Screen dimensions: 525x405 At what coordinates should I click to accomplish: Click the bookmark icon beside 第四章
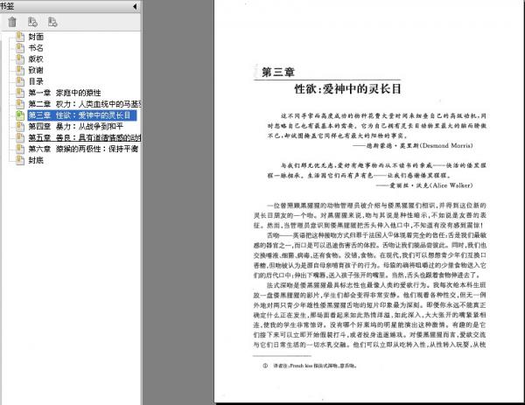point(20,127)
